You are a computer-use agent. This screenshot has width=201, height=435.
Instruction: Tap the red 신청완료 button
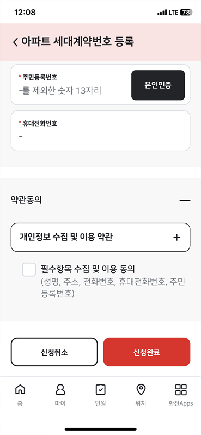coord(147,352)
